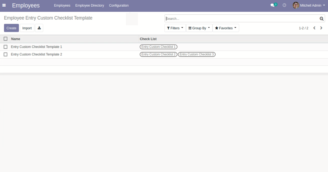Click Mitchell Admin avatar picture

pos(296,5)
